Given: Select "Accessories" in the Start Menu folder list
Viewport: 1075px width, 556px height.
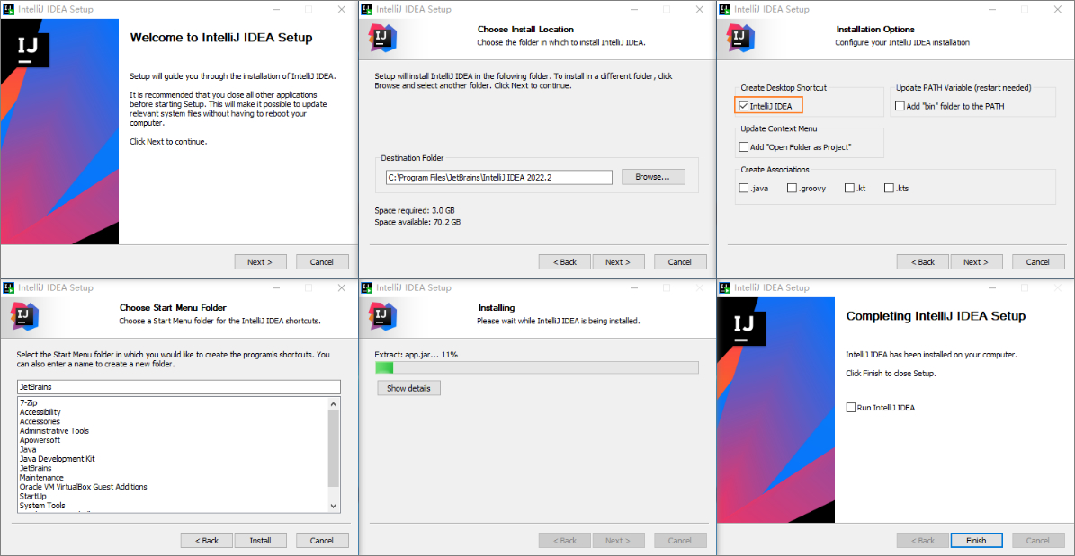Looking at the screenshot, I should pyautogui.click(x=40, y=422).
